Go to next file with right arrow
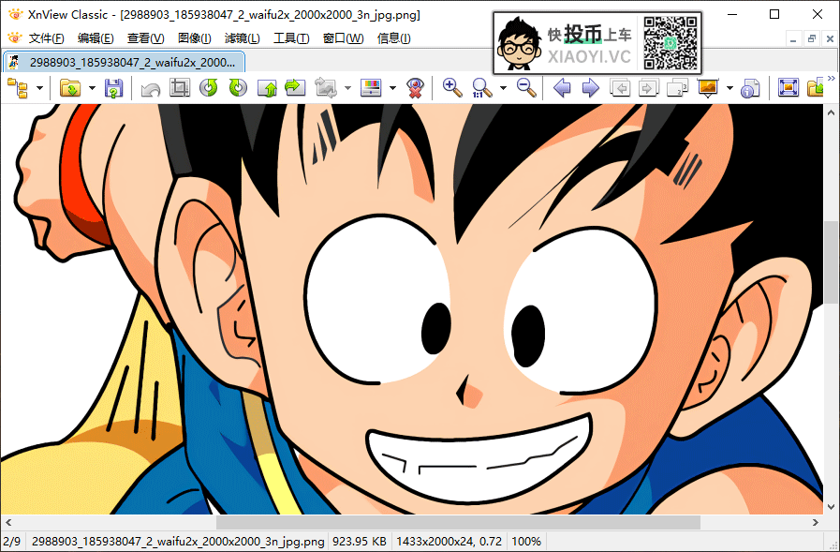This screenshot has height=552, width=840. (590, 88)
